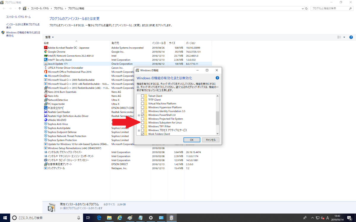Select the Google Chrome program icon
Viewport: 356px width, 222px height.
[46, 52]
